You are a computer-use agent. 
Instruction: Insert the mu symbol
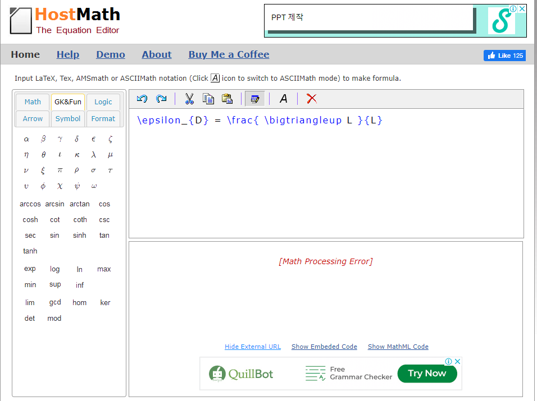click(110, 155)
